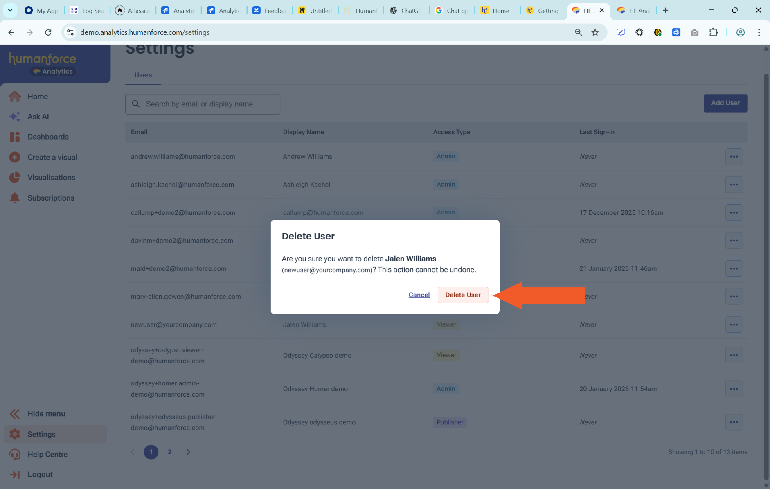Open Settings in the sidebar

pyautogui.click(x=41, y=434)
